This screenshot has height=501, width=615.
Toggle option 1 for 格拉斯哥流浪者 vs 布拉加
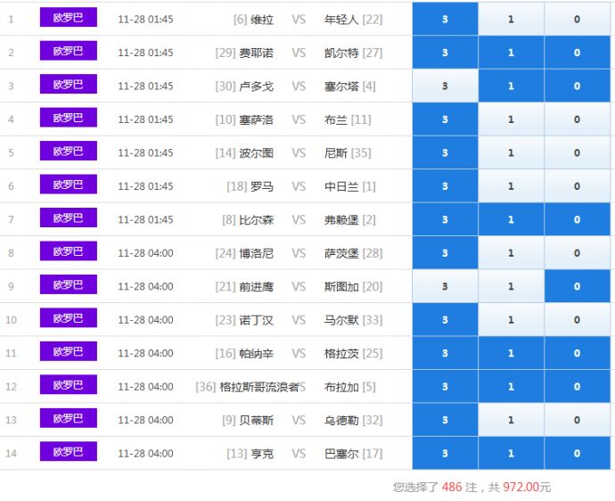[x=511, y=387]
